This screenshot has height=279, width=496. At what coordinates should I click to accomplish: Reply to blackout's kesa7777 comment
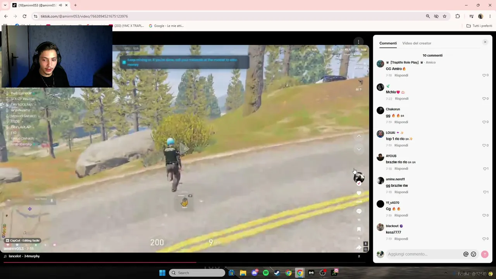tap(401, 239)
